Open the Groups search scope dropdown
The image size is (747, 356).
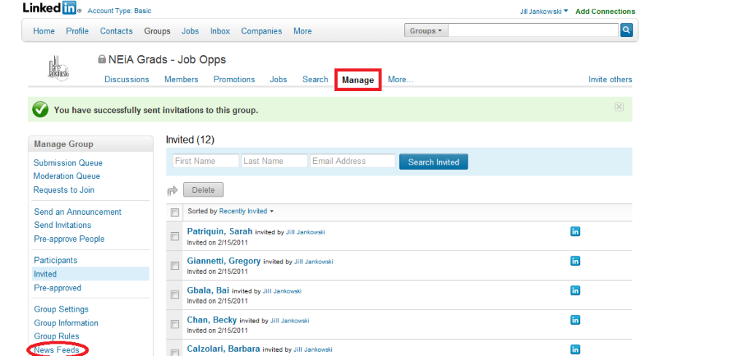pos(426,31)
